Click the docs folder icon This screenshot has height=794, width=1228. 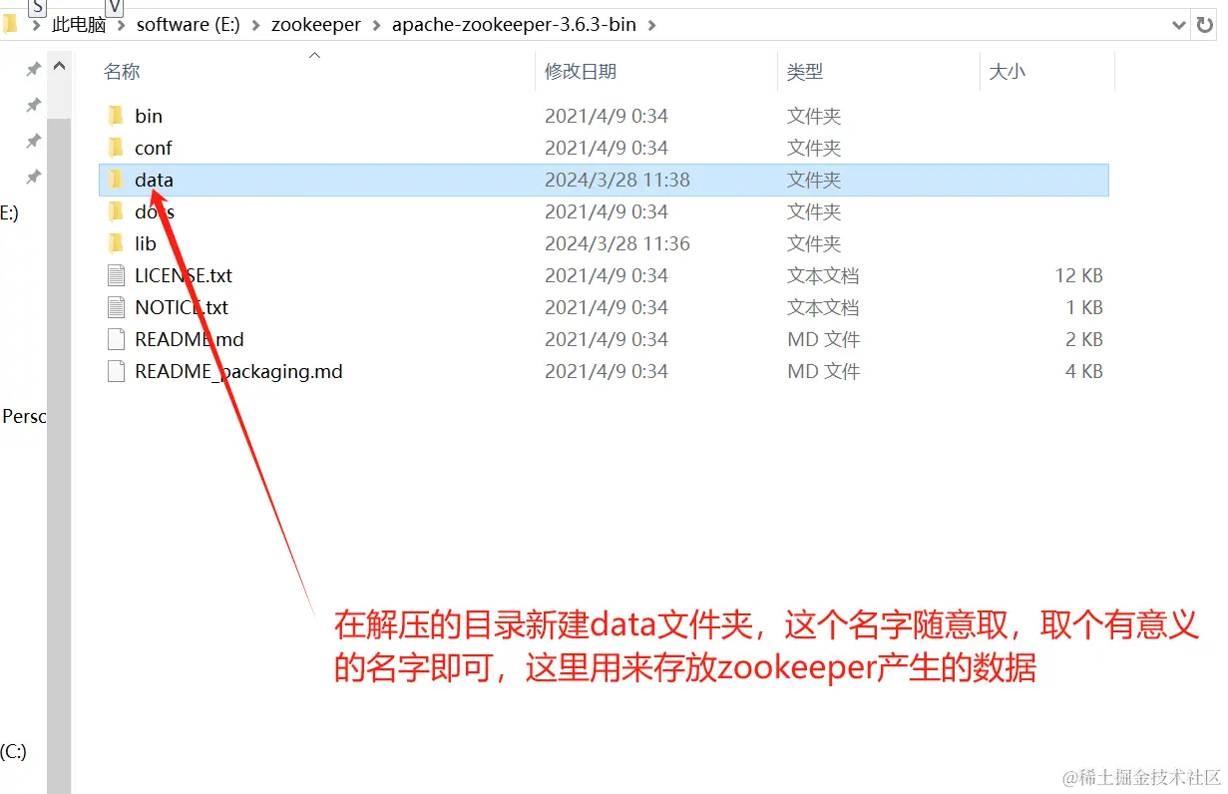(115, 211)
